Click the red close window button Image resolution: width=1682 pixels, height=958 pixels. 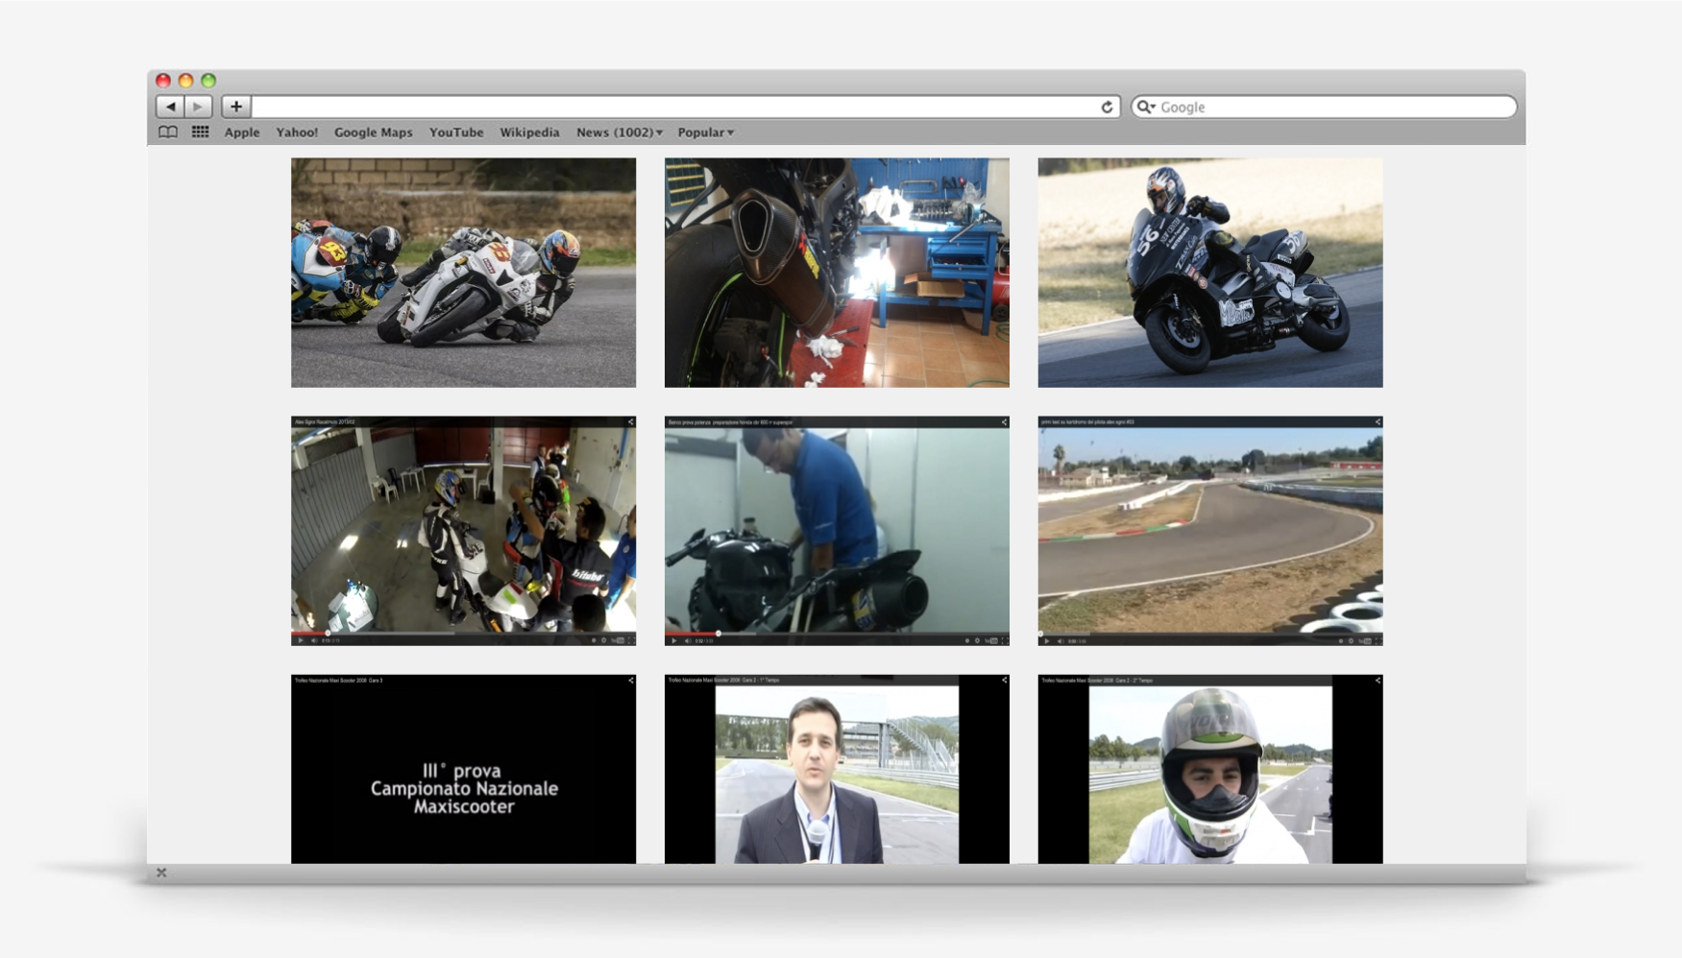tap(163, 81)
